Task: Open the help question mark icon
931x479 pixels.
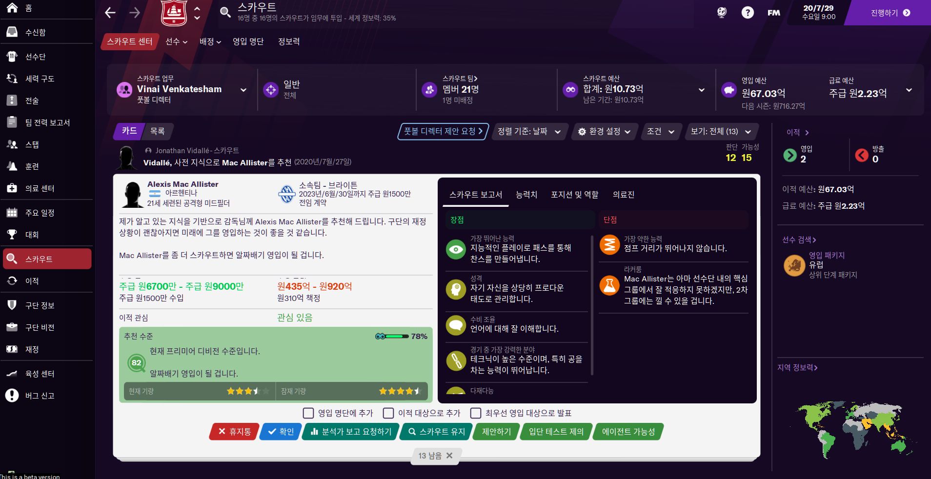Action: [748, 13]
